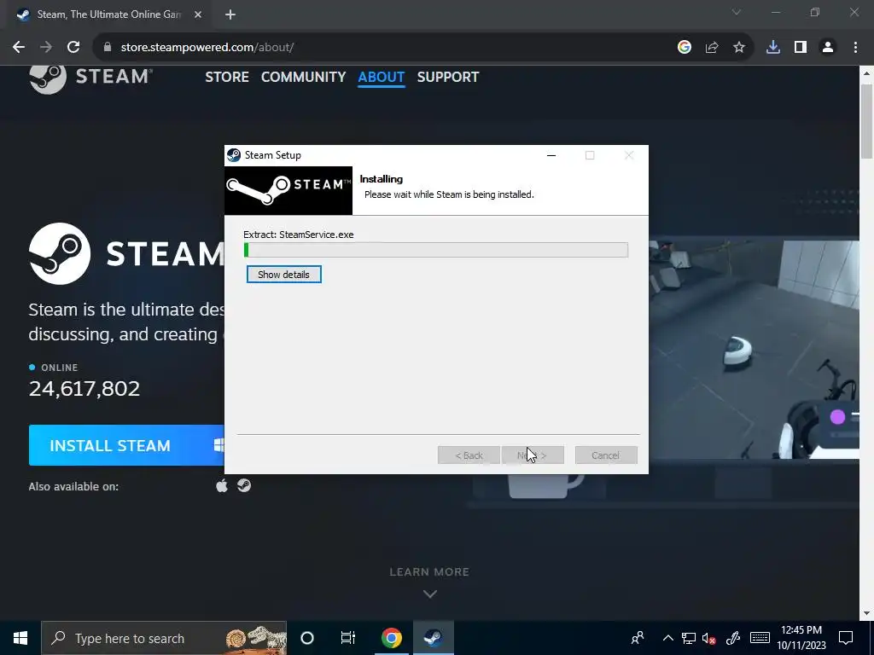Open the Windows Start menu
The image size is (874, 655).
coord(20,638)
